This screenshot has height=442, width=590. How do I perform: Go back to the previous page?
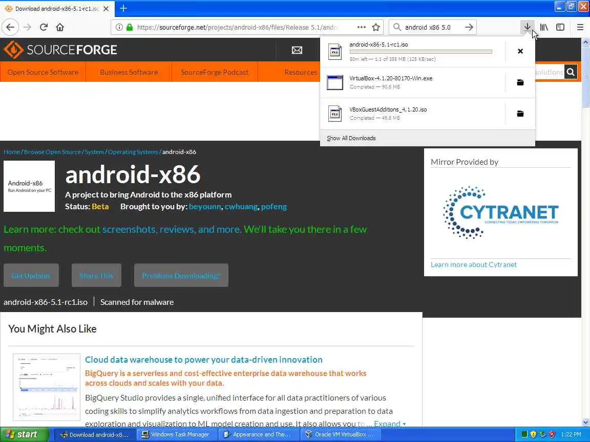coord(11,27)
